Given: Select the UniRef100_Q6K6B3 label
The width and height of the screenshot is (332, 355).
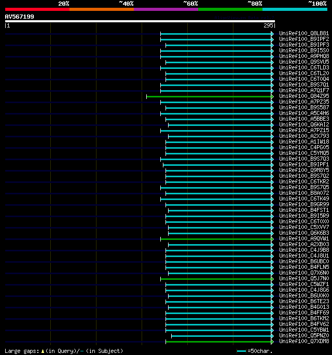Looking at the screenshot, I should coord(304,233).
